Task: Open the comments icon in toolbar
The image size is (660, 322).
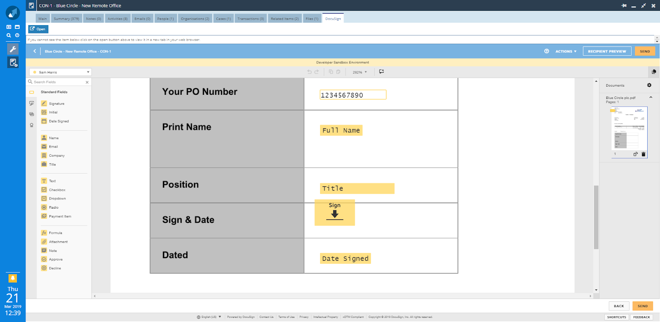Action: (382, 72)
